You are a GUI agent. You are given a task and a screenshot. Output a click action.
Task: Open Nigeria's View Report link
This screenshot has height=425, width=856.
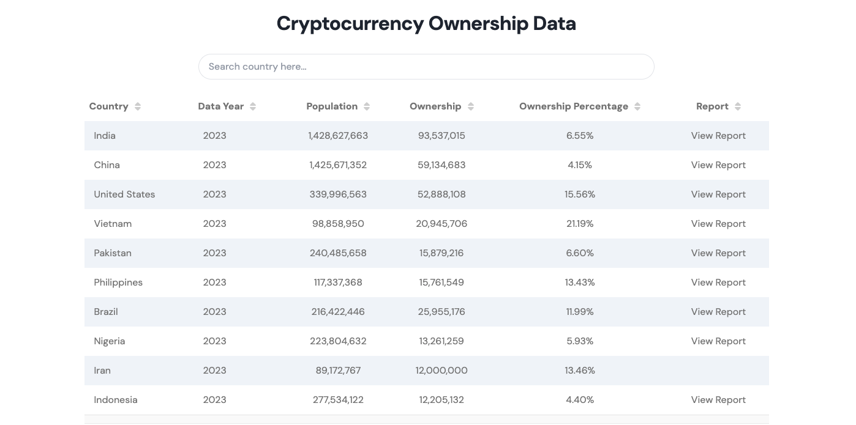pyautogui.click(x=718, y=341)
